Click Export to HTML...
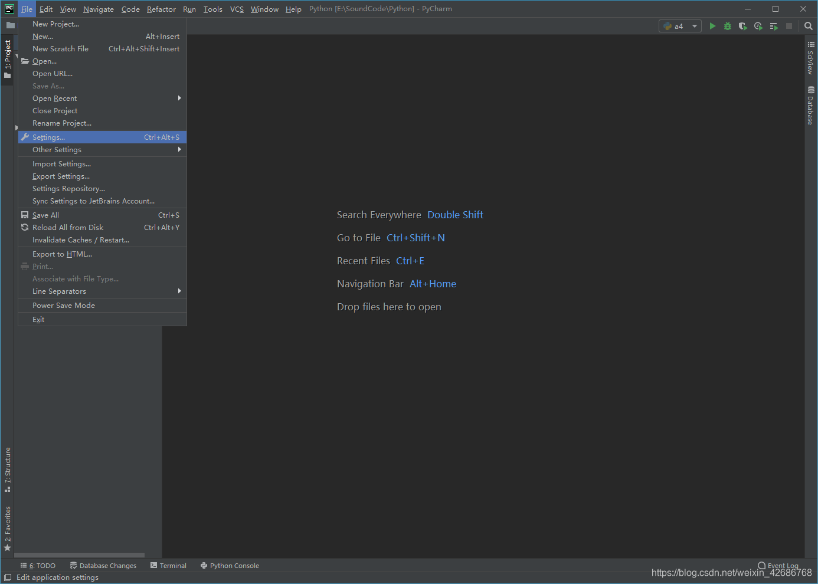This screenshot has height=584, width=818. coord(102,254)
